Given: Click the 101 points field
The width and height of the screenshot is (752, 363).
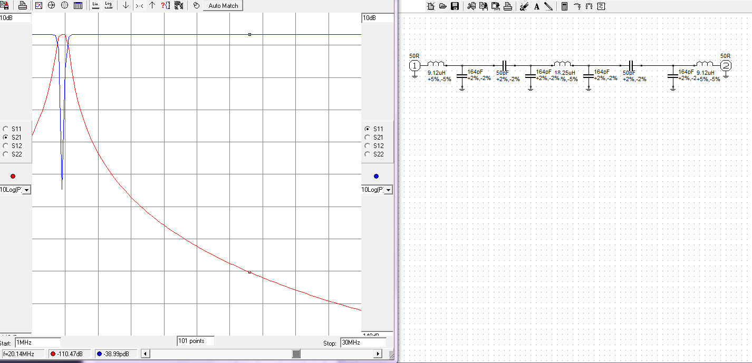Looking at the screenshot, I should (x=195, y=341).
